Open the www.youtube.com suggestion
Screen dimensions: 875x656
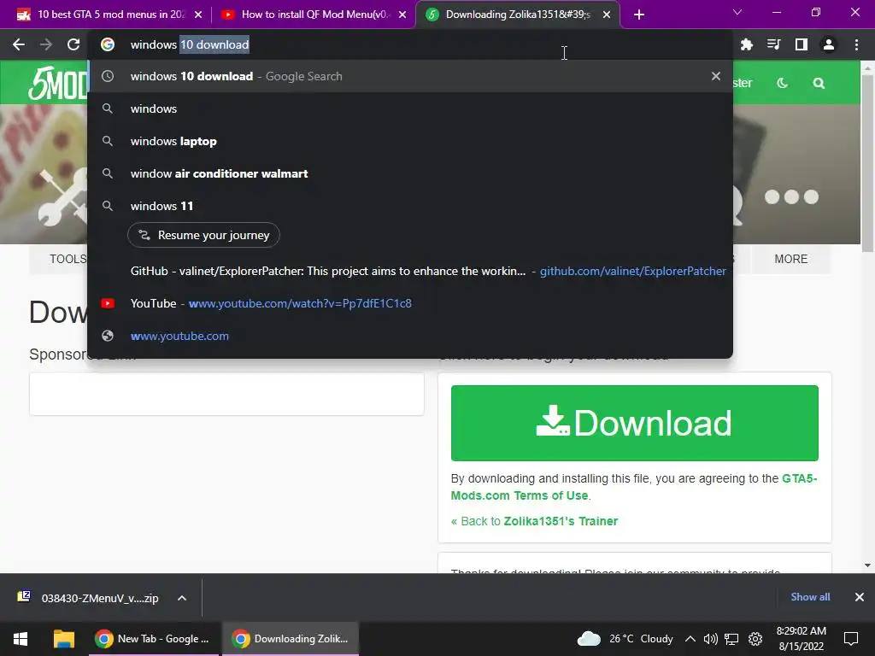[410, 336]
